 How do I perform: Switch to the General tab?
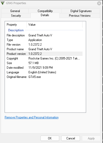pos(15,11)
